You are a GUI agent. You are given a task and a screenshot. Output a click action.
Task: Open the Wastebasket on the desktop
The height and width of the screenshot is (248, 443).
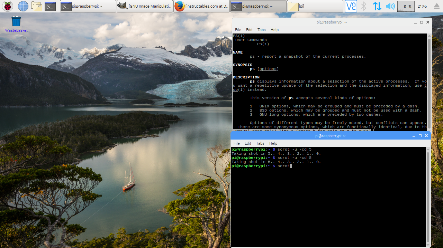(16, 21)
